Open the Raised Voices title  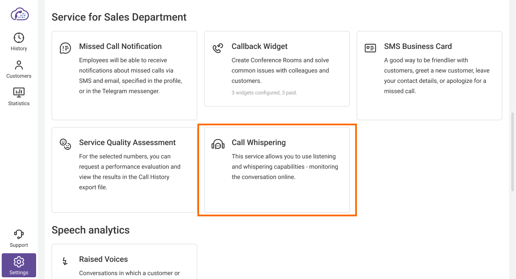pos(103,259)
